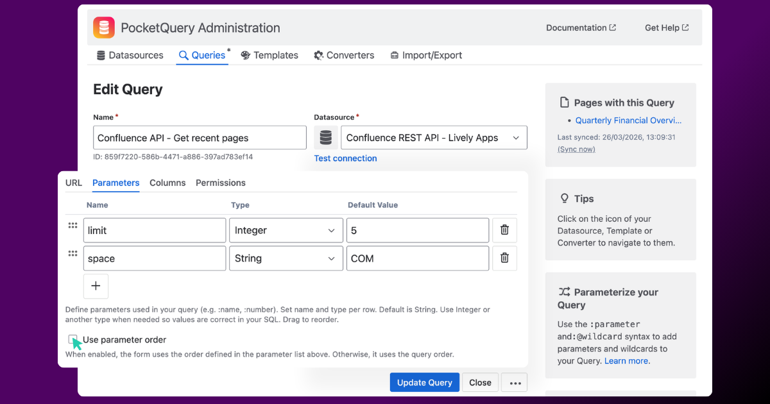The image size is (770, 404).
Task: Switch to the URL tab
Action: [x=73, y=183]
